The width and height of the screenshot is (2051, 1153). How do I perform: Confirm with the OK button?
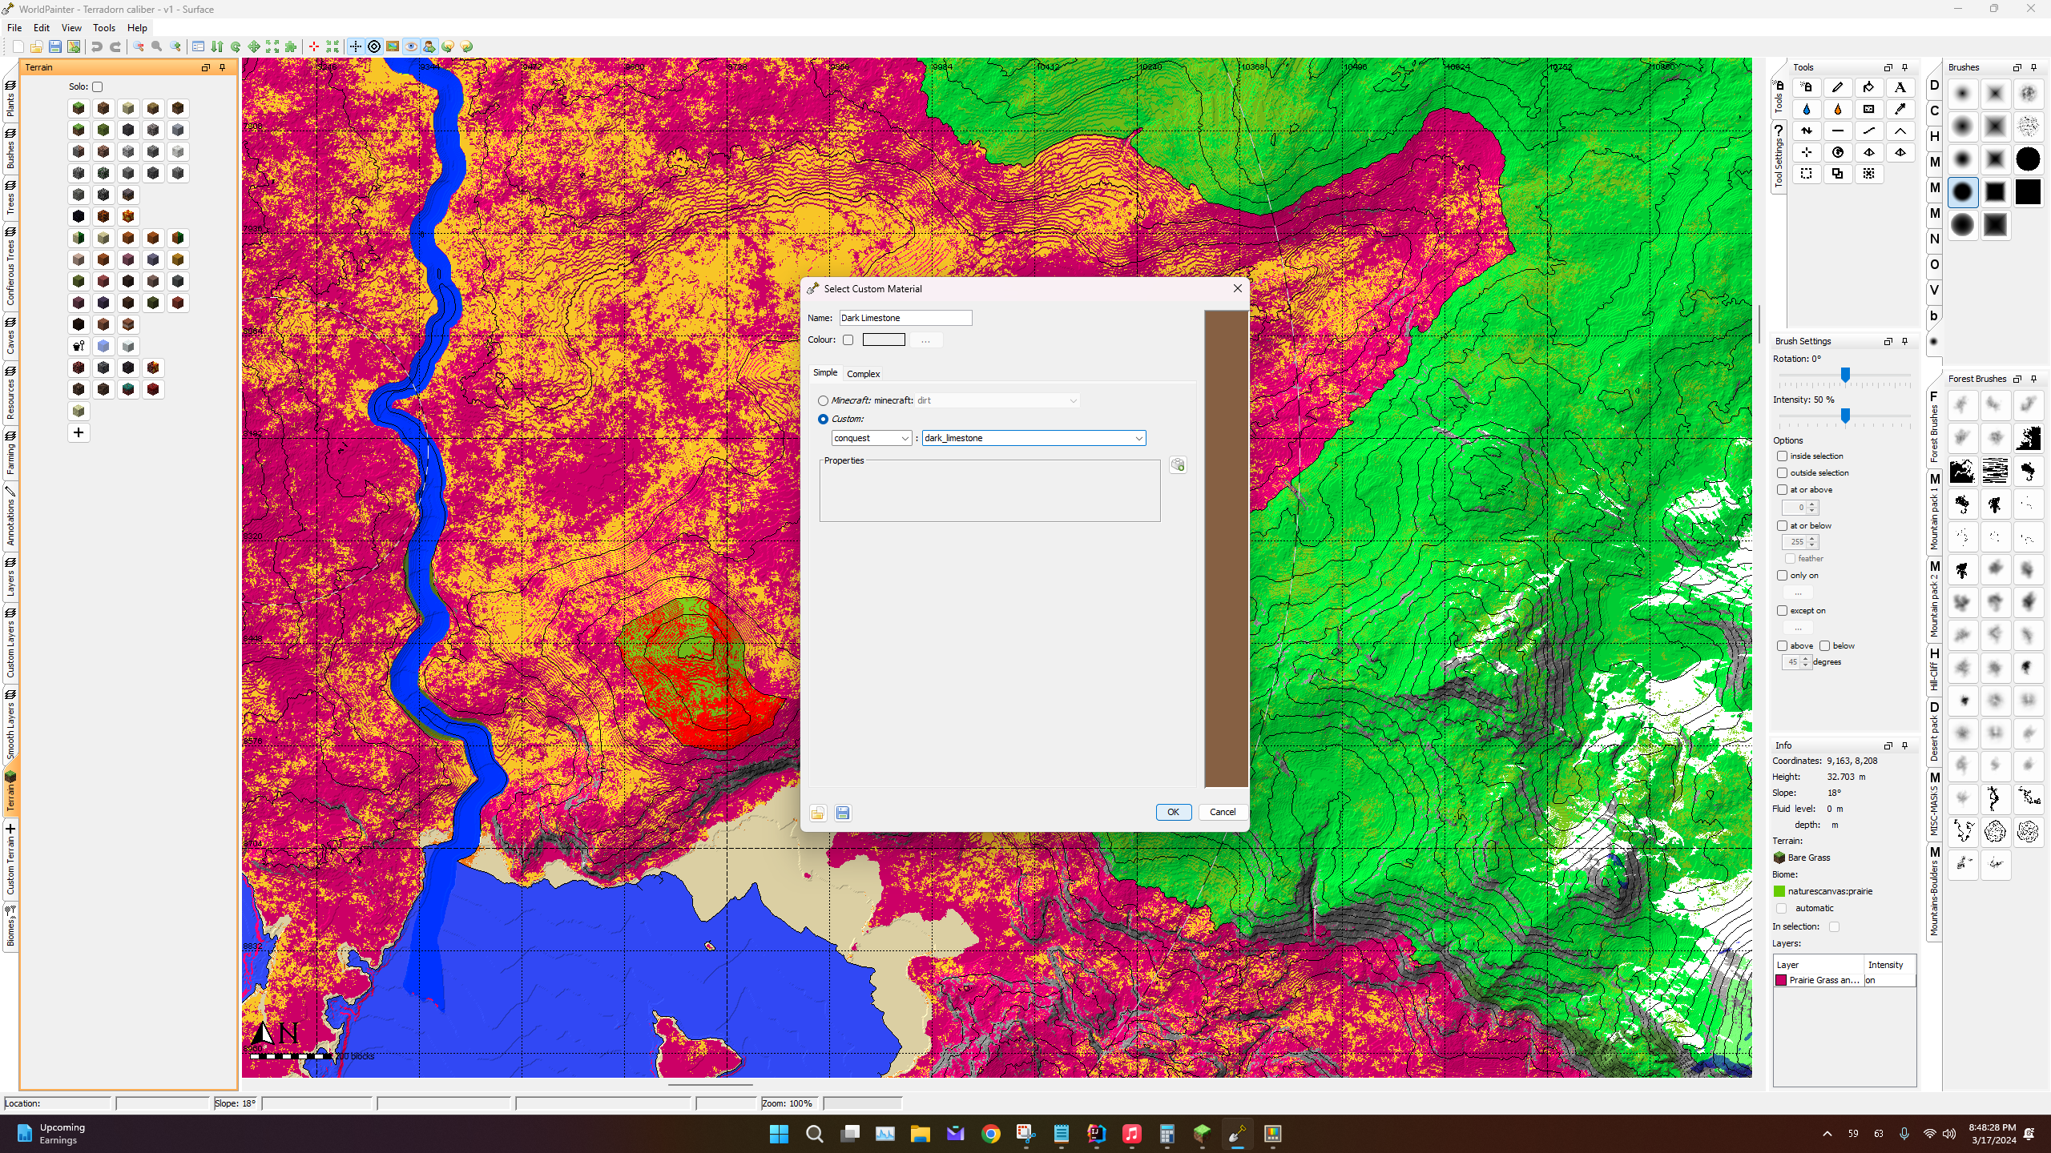(x=1173, y=812)
